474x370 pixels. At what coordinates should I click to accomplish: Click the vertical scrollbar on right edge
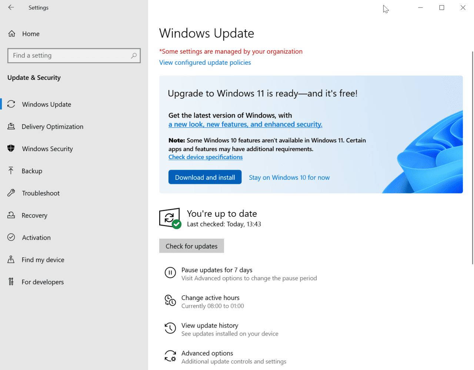point(473,158)
